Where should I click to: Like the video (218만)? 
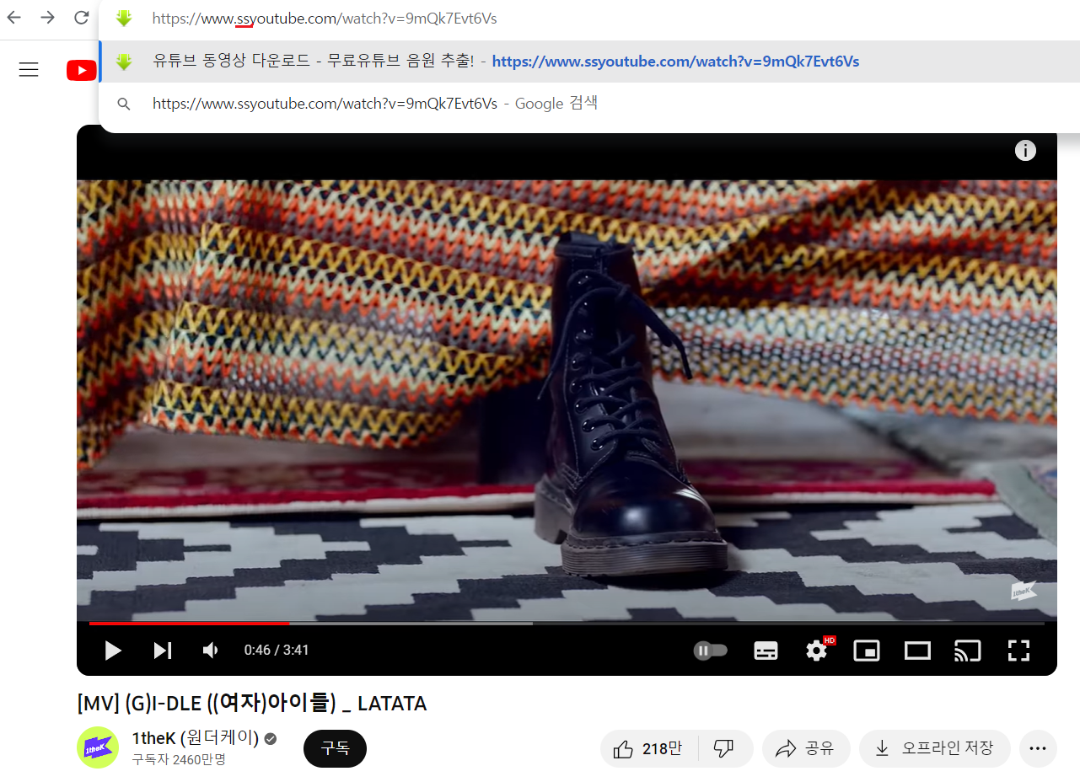(649, 748)
